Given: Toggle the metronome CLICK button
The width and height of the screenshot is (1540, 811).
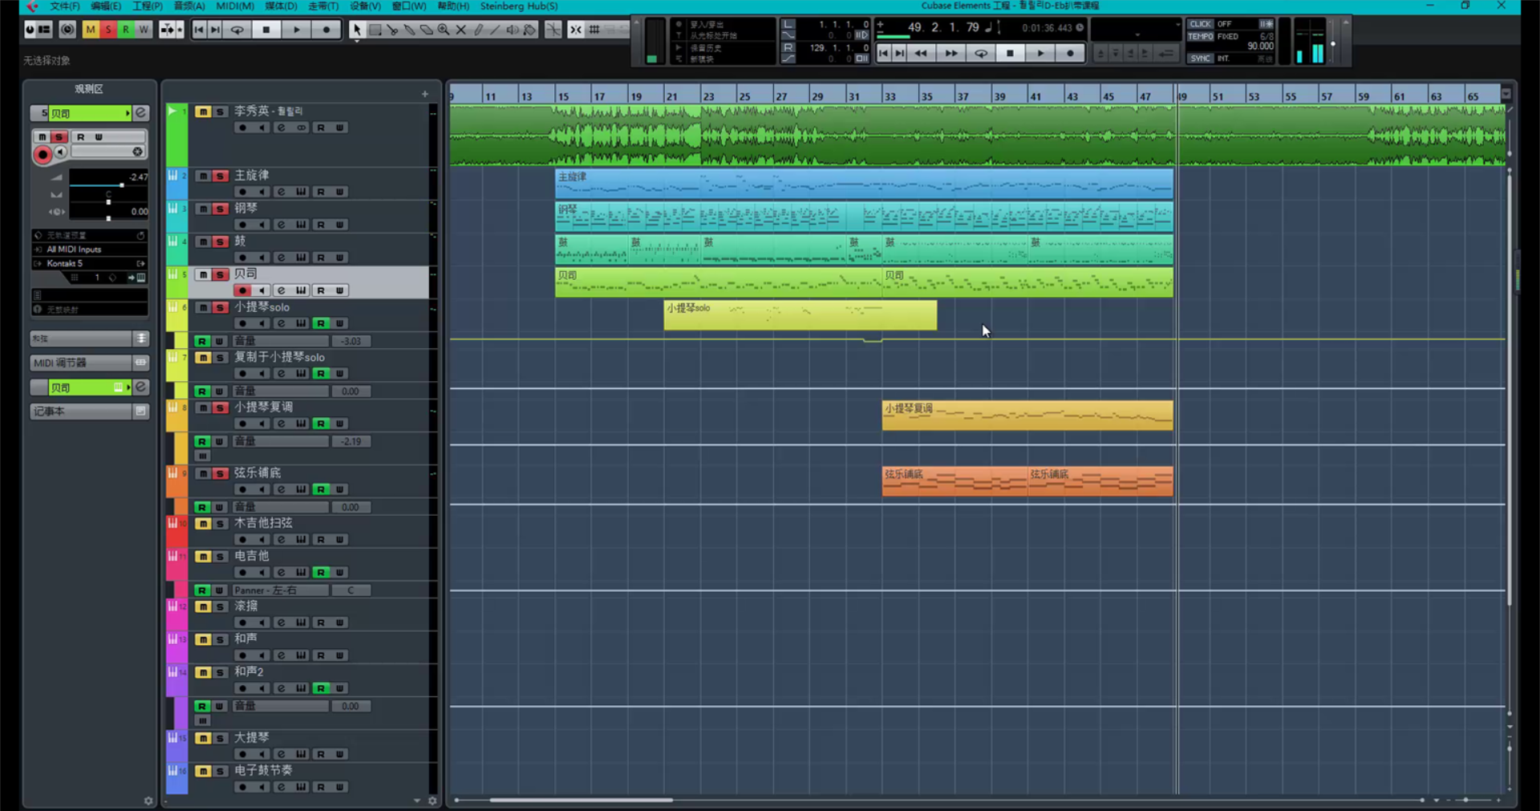Looking at the screenshot, I should 1200,24.
